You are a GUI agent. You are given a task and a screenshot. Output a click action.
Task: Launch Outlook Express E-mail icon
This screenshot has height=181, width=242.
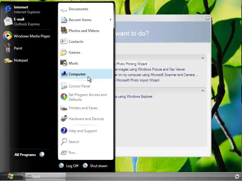point(8,21)
